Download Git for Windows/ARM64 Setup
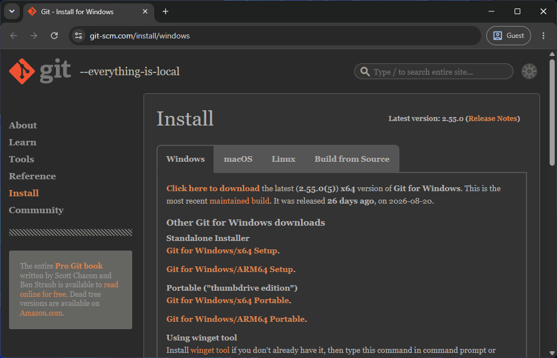Image resolution: width=557 pixels, height=358 pixels. pos(229,269)
